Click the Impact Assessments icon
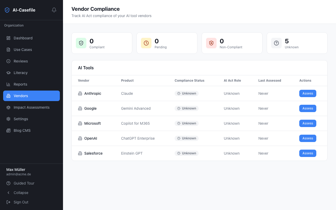 click(x=8, y=107)
